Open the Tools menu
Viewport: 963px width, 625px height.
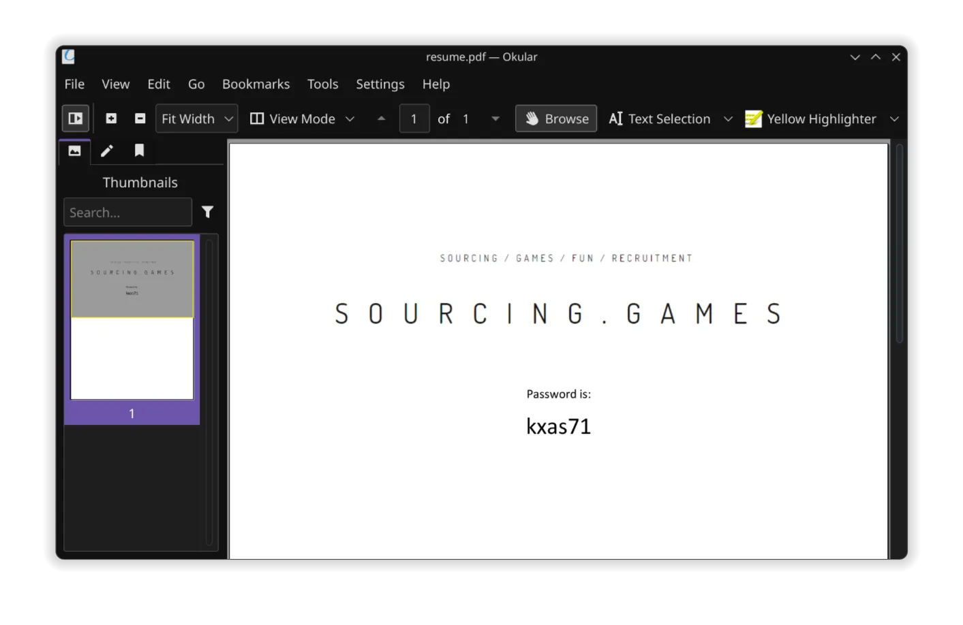click(x=322, y=84)
